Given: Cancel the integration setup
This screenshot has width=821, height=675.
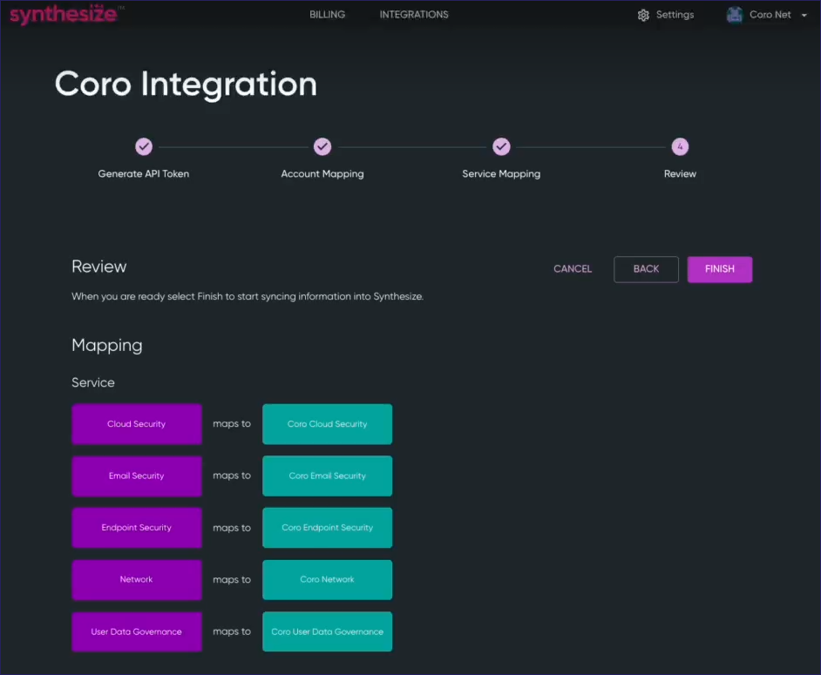Looking at the screenshot, I should [573, 269].
